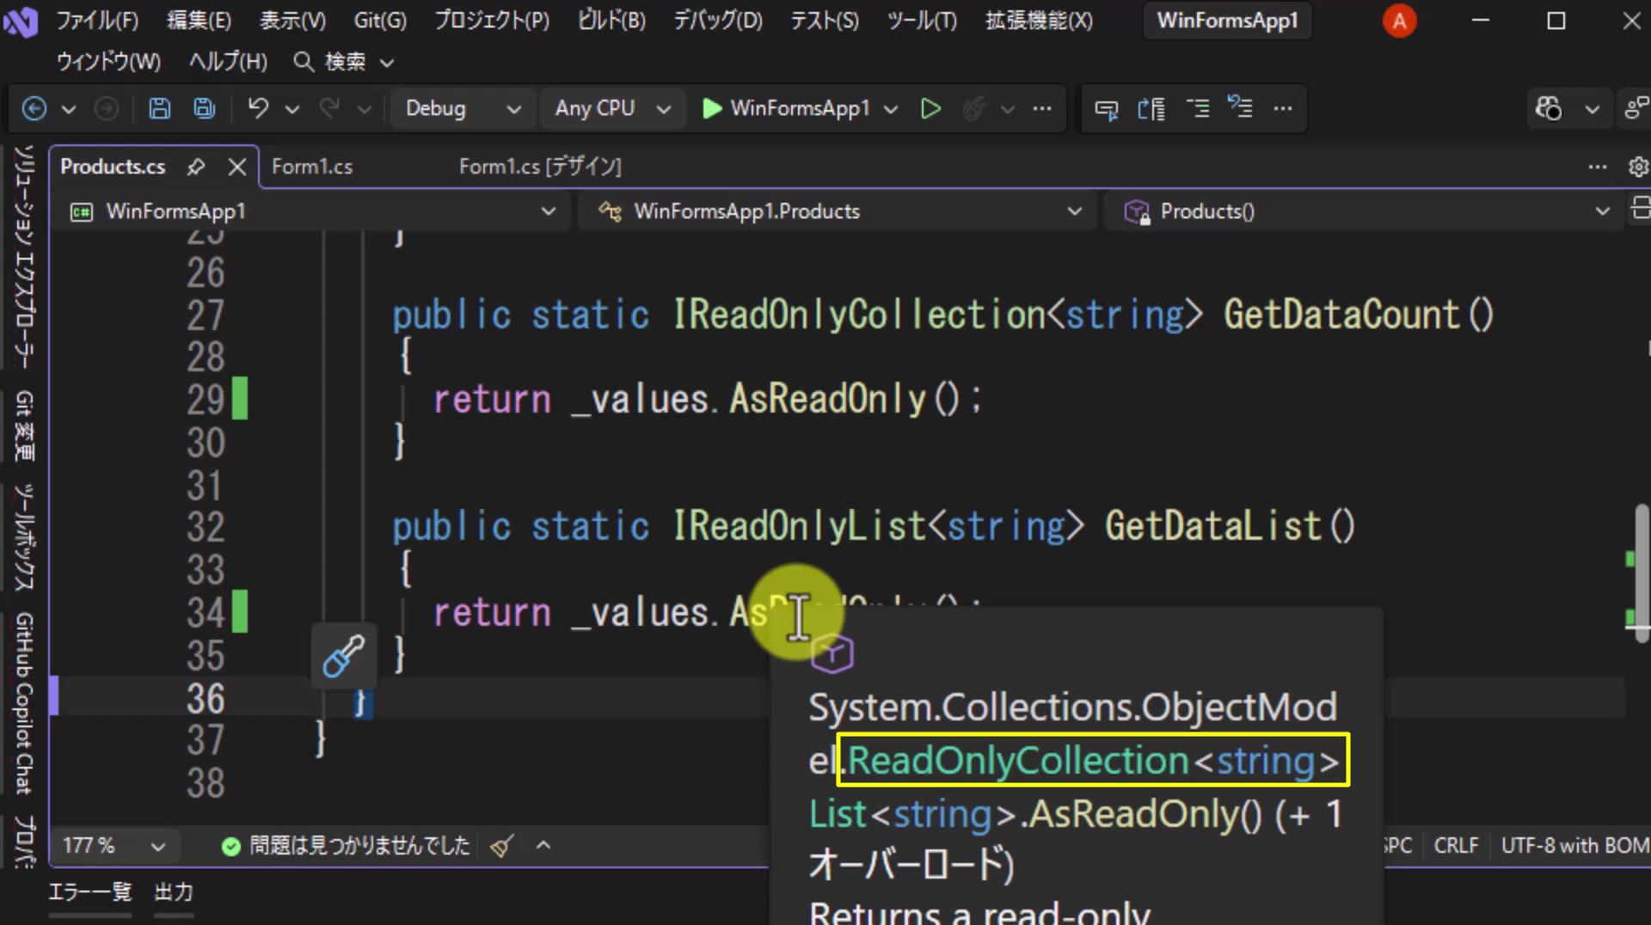Open the undo history dropdown arrow
Screen dimensions: 1651x925
[292, 108]
